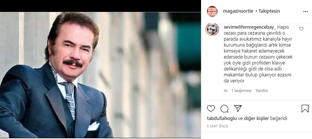Like the post with the heart icon

[211, 108]
